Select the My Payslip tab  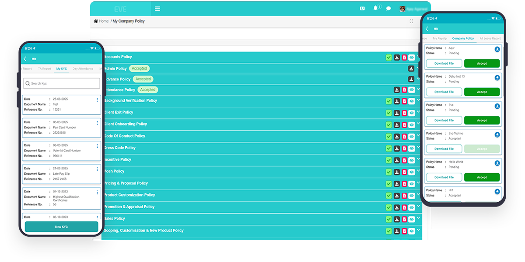(x=440, y=38)
